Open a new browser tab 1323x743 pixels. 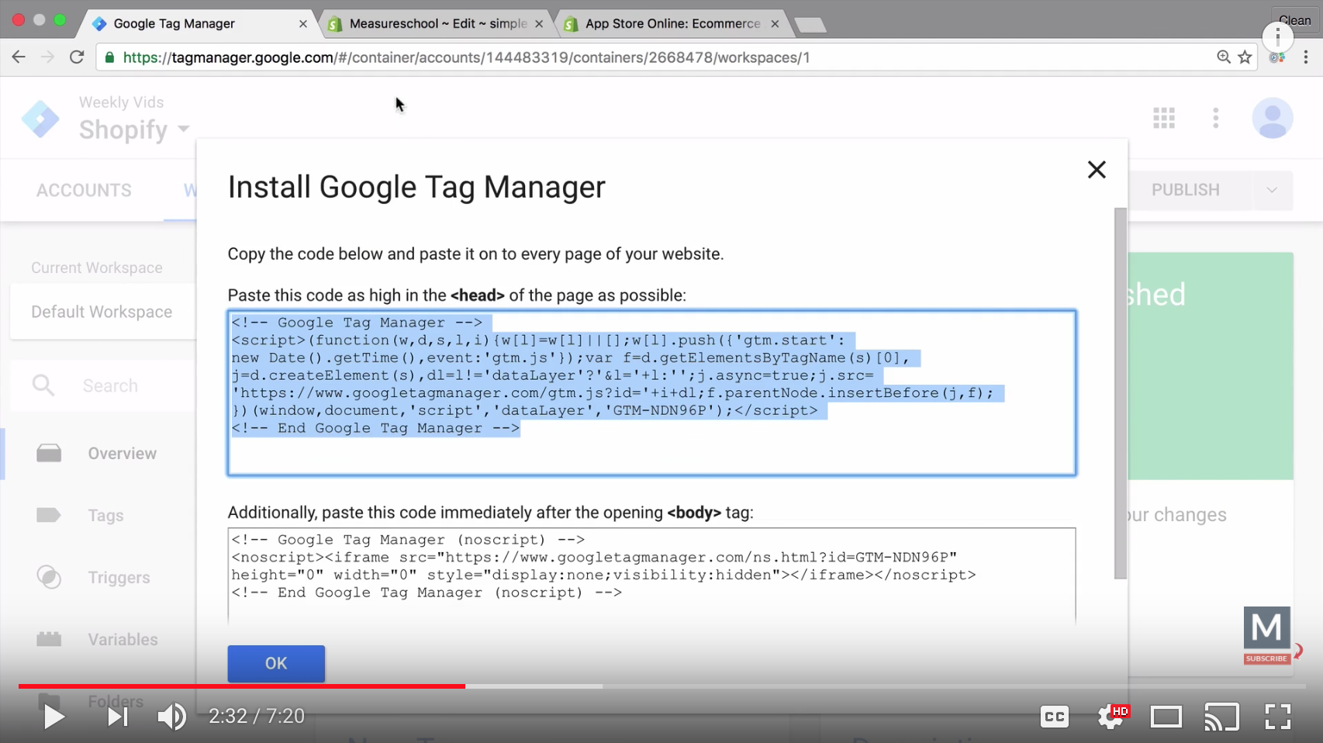click(810, 26)
